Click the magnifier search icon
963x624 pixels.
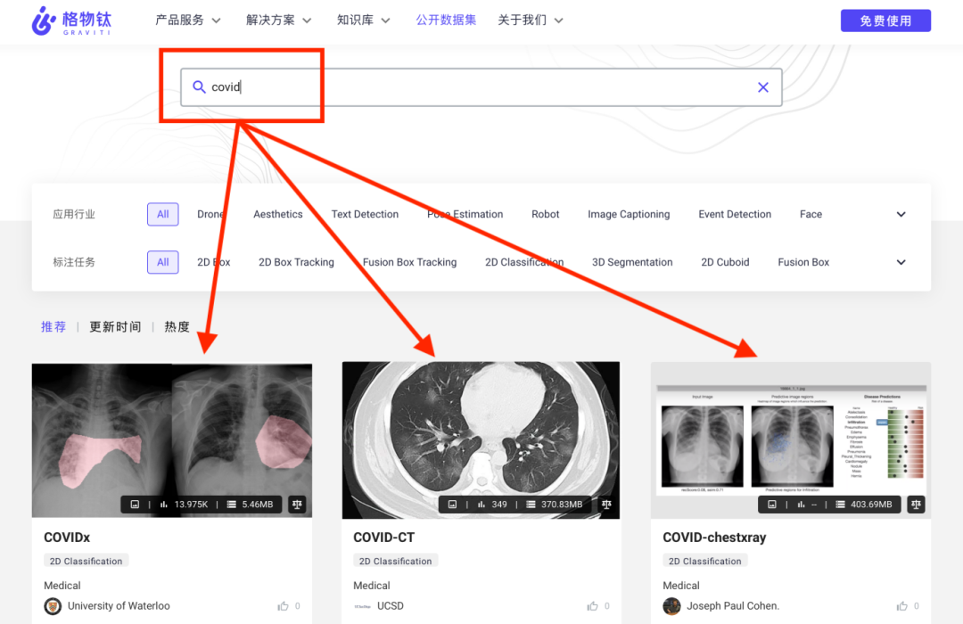[x=199, y=87]
